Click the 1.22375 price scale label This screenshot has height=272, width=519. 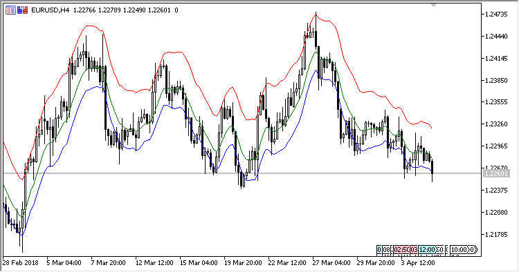[x=496, y=190]
